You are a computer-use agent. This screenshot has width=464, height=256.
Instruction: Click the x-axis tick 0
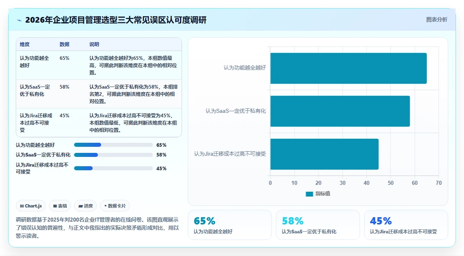pyautogui.click(x=270, y=183)
